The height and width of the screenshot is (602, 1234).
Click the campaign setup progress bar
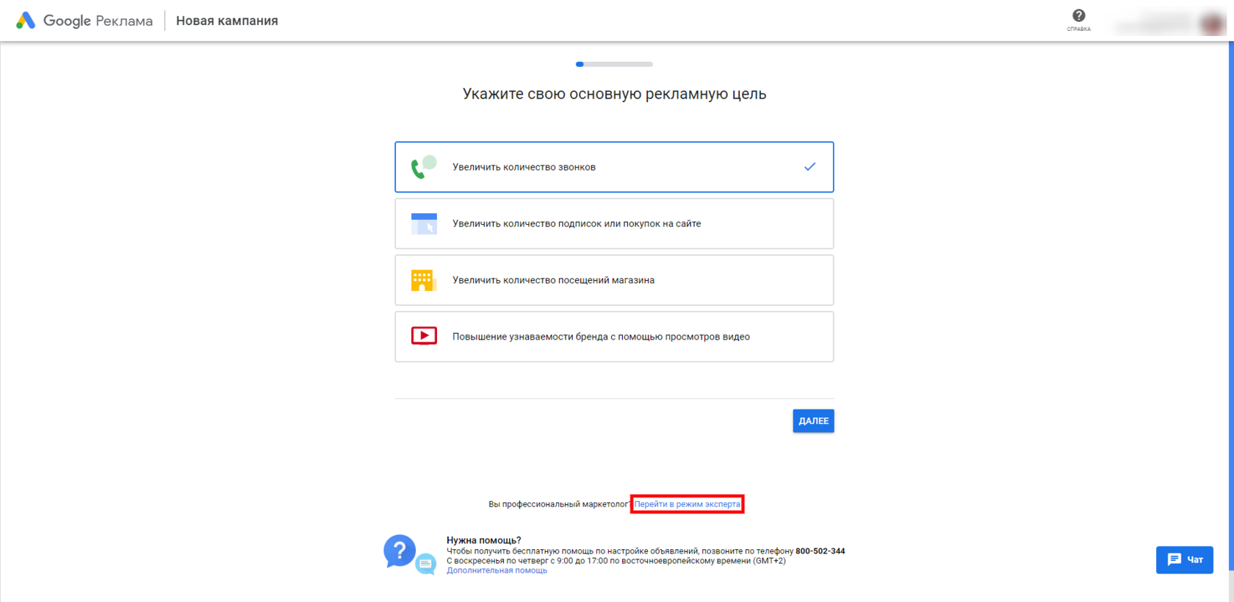tap(614, 64)
